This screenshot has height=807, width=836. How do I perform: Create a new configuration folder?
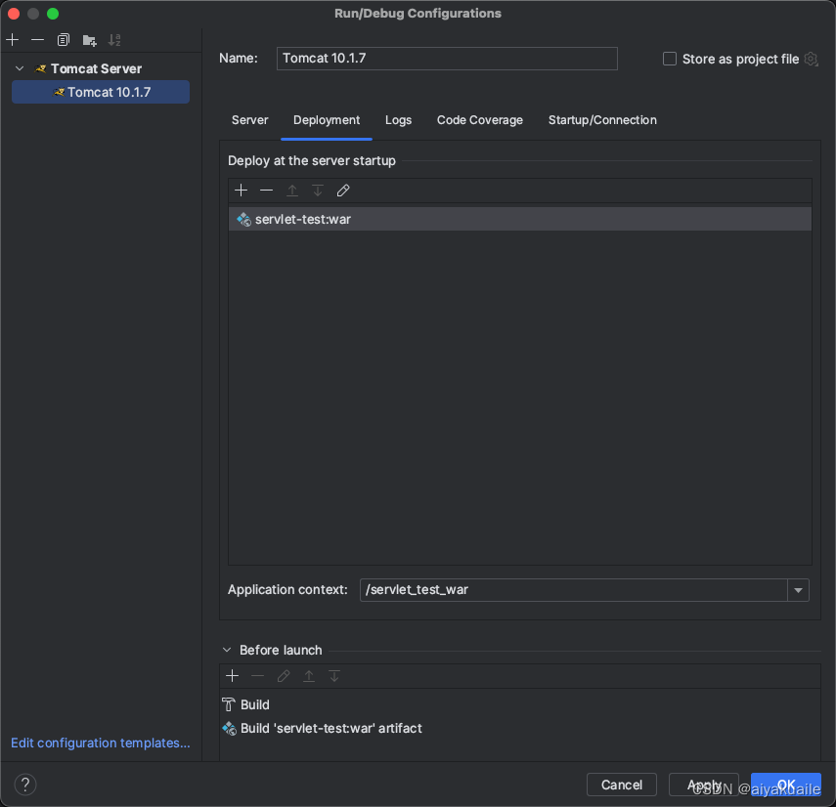coord(89,40)
